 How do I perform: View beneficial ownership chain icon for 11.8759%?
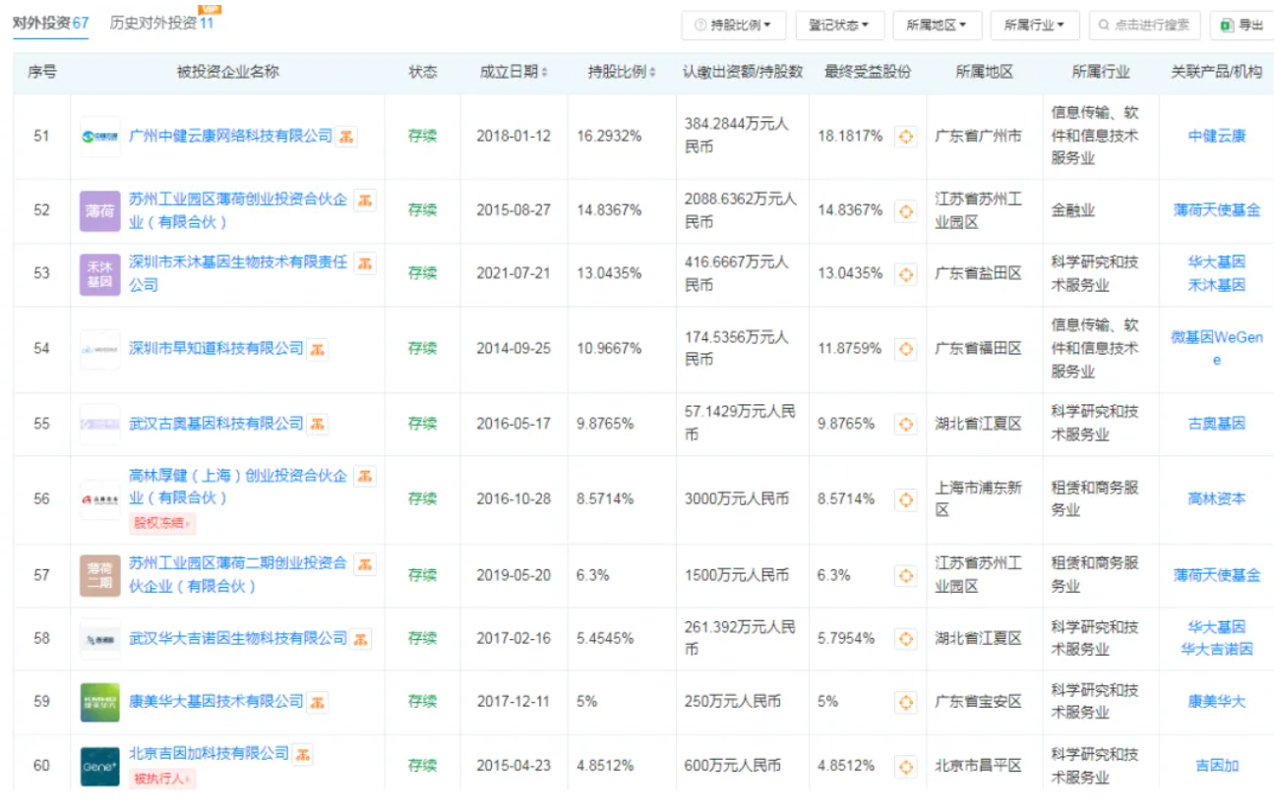pyautogui.click(x=906, y=349)
